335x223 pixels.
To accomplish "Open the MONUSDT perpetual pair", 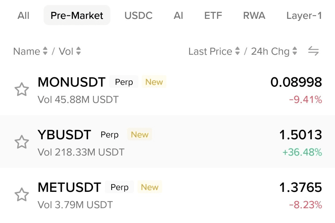I will (x=71, y=82).
